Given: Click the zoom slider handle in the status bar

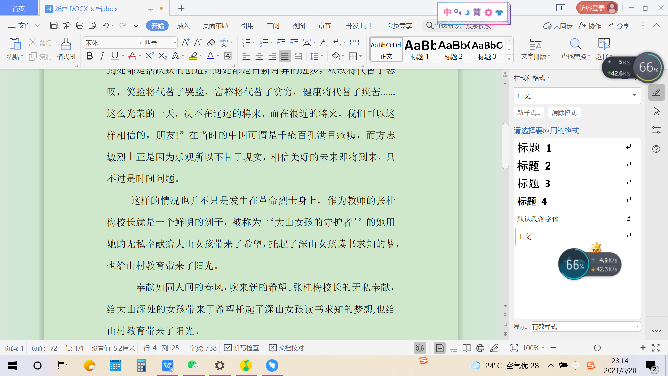Looking at the screenshot, I should coord(597,348).
